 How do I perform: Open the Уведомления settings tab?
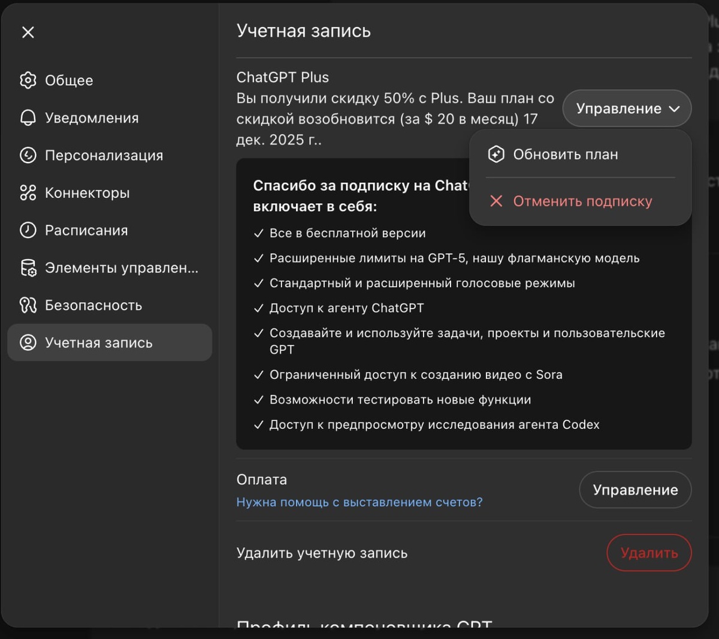(x=110, y=118)
